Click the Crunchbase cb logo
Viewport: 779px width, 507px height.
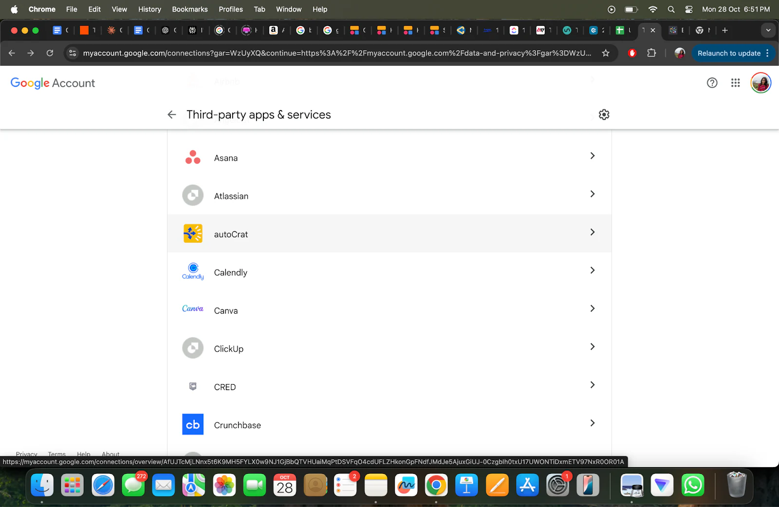pos(193,424)
